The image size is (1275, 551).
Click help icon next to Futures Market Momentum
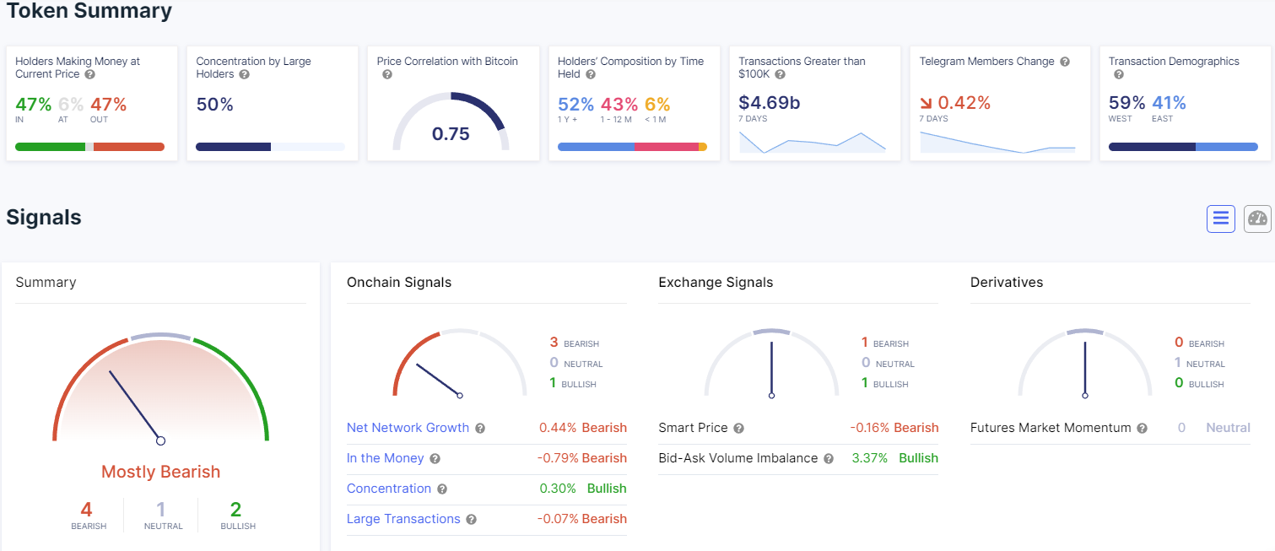pos(1142,429)
